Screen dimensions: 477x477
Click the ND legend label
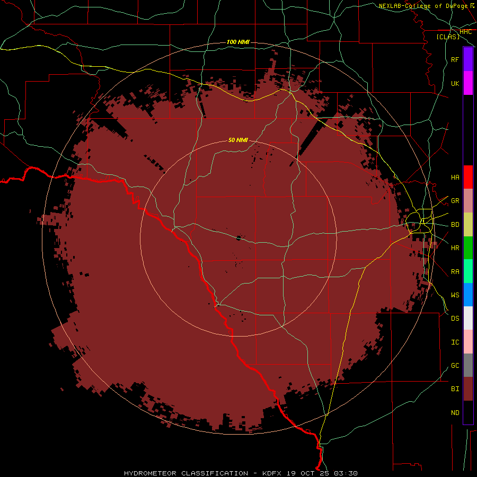pos(455,412)
